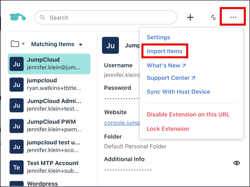Click the Folder label
This screenshot has width=250, height=187.
tap(113, 137)
